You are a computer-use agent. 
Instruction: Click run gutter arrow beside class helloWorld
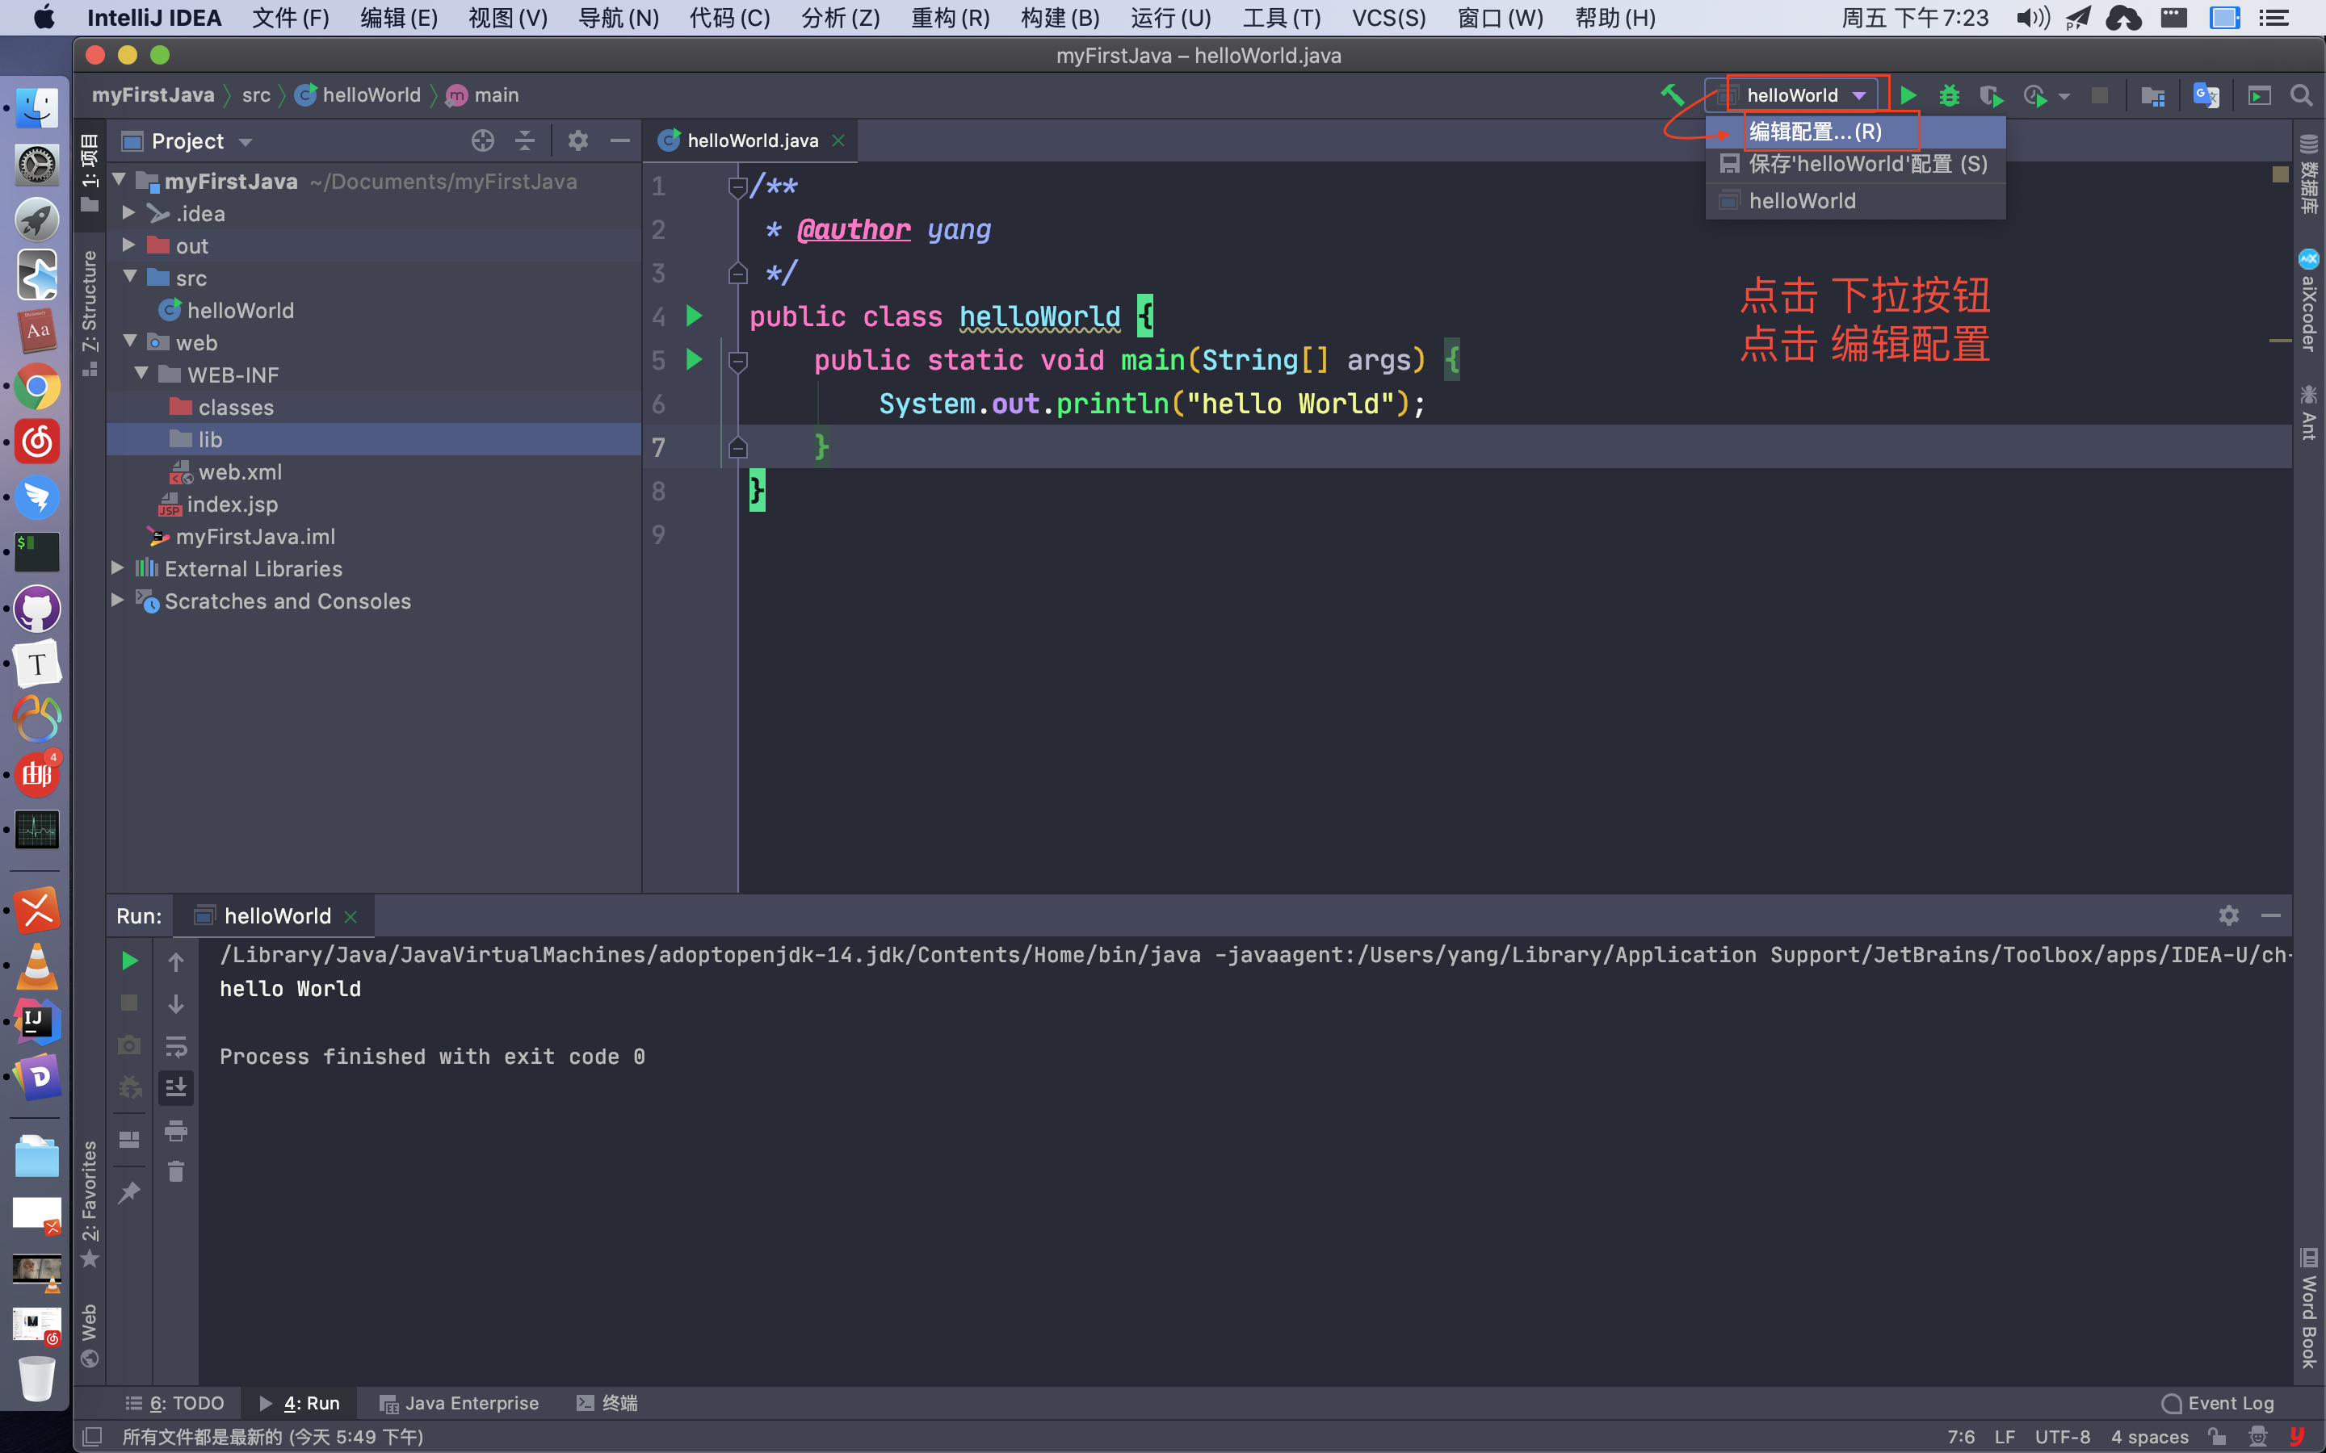click(x=694, y=315)
